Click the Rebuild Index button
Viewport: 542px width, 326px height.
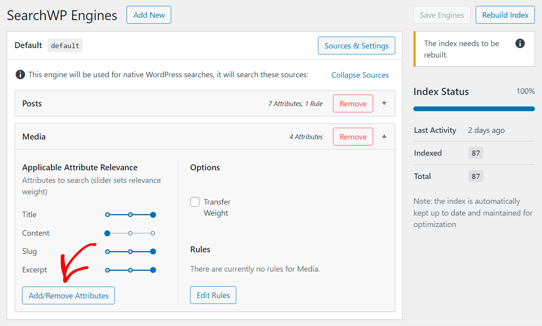(x=505, y=15)
